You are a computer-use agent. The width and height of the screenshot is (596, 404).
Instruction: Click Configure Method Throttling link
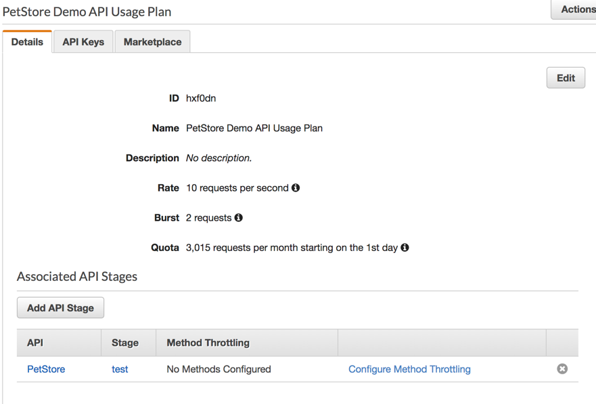(409, 369)
